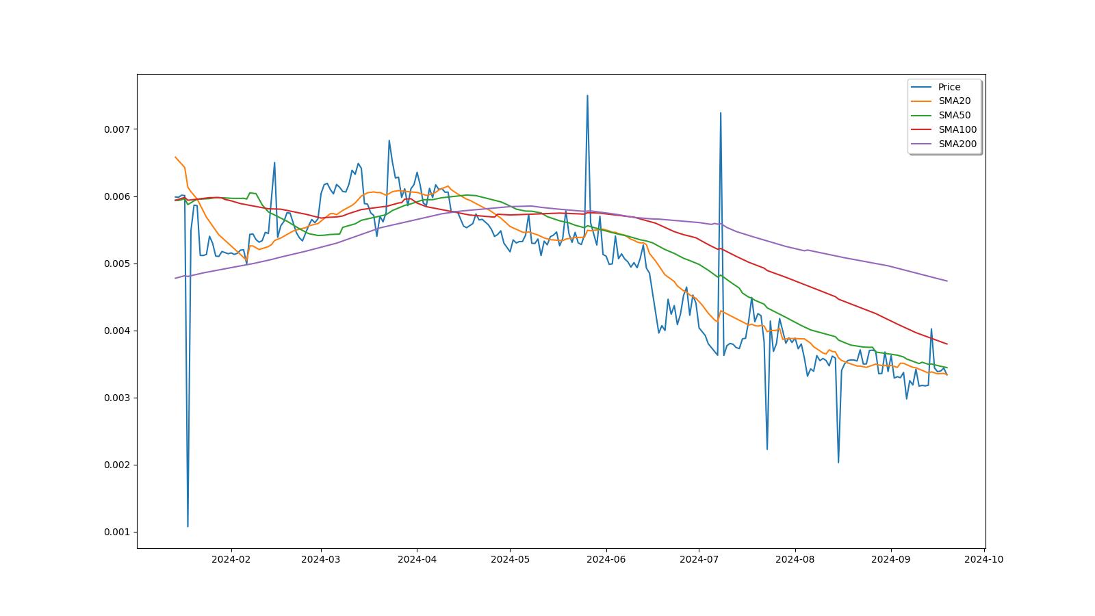The width and height of the screenshot is (1095, 616).
Task: Click the purple SMA200 legend line sample
Action: 922,144
